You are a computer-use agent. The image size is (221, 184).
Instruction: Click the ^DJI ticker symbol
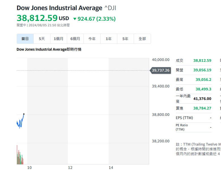[110, 8]
